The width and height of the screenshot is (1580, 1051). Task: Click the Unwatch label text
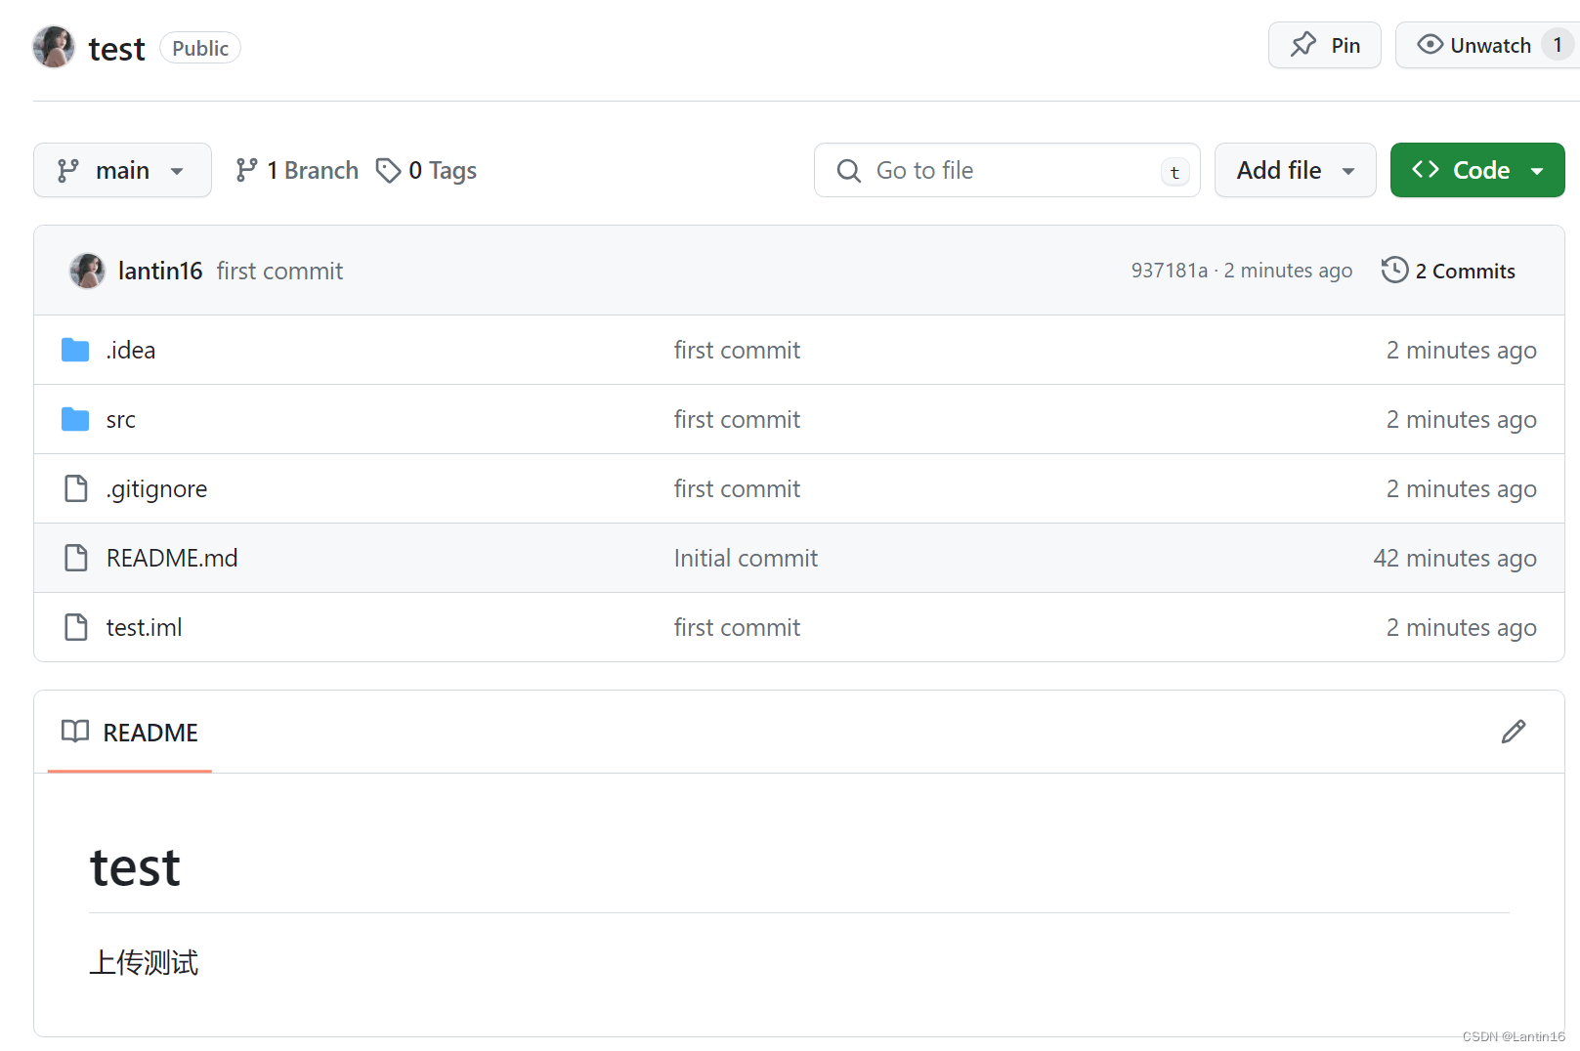1490,46
